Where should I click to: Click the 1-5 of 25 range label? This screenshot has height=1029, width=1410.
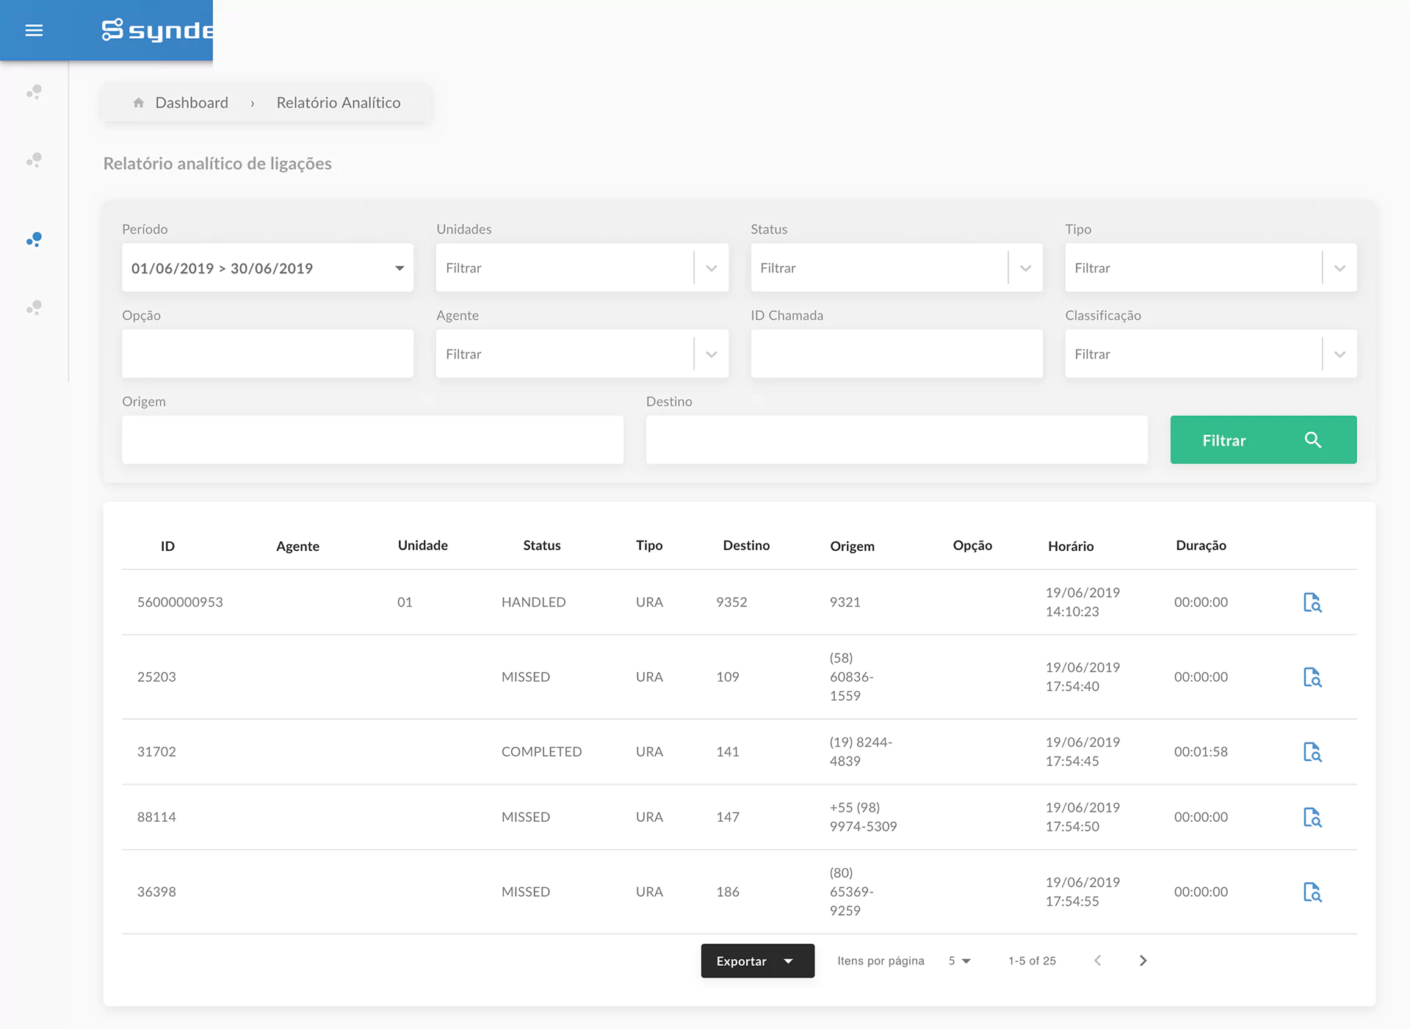click(x=1032, y=961)
